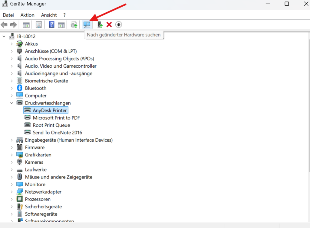Click the red X uninstall device icon
The height and width of the screenshot is (228, 310).
point(109,25)
